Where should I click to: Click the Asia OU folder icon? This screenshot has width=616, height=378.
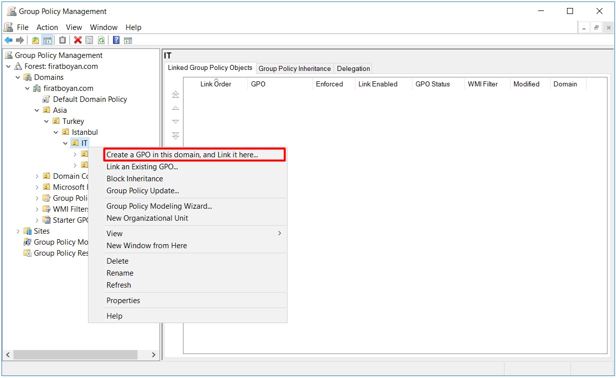click(x=47, y=110)
